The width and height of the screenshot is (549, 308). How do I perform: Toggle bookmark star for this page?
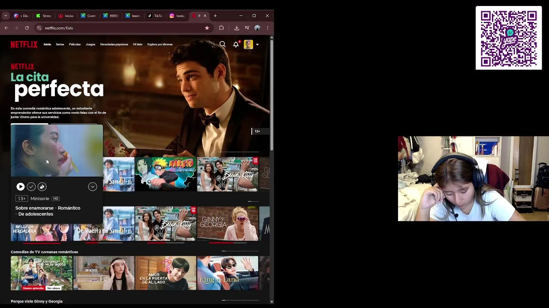207,28
